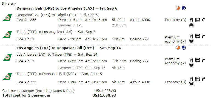Click the Denpasar Bali to Los Angeles heading
Screen dimensions: 211x99
tap(67, 8)
